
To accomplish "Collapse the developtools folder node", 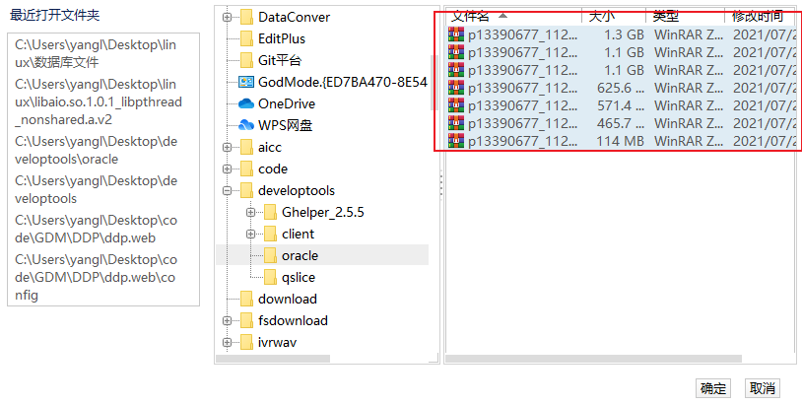I will click(x=228, y=190).
